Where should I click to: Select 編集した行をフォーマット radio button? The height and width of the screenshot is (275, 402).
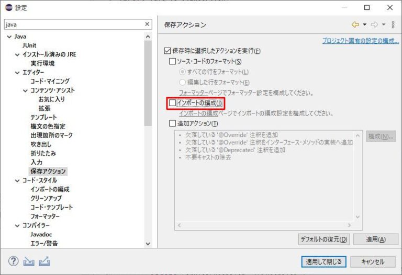coord(182,82)
